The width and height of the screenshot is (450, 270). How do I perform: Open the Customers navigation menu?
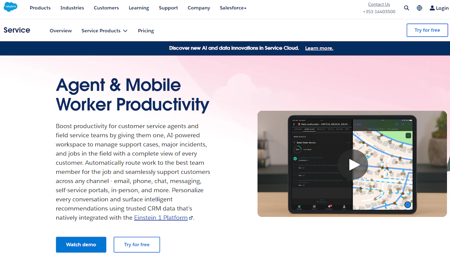106,8
